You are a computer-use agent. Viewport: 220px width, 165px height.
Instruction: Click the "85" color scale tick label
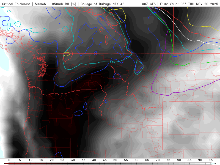(x=189, y=160)
